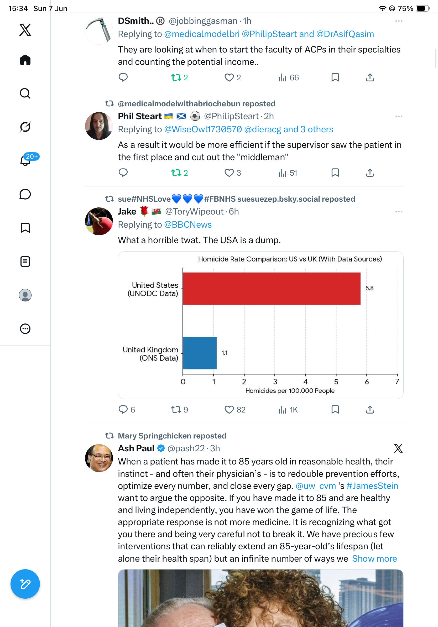This screenshot has width=438, height=627.
Task: Open the @BBCNews mention link
Action: click(187, 224)
